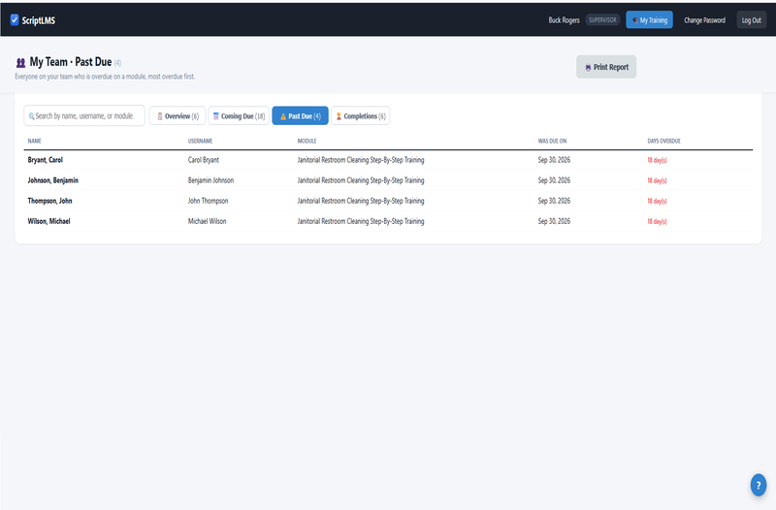Click the 'Everyone on your team' subtitle text

pos(105,77)
